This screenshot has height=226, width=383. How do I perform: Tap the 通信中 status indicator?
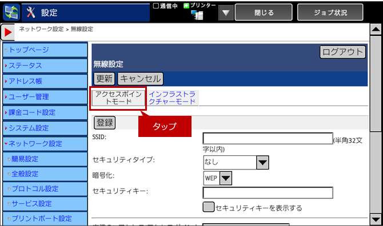[x=165, y=6]
